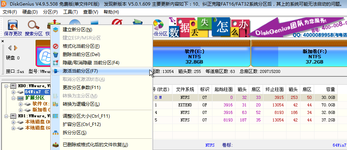The width and height of the screenshot is (347, 150).
Task: Select 软件 (E:) in the disk tree
Action: [x=41, y=104]
